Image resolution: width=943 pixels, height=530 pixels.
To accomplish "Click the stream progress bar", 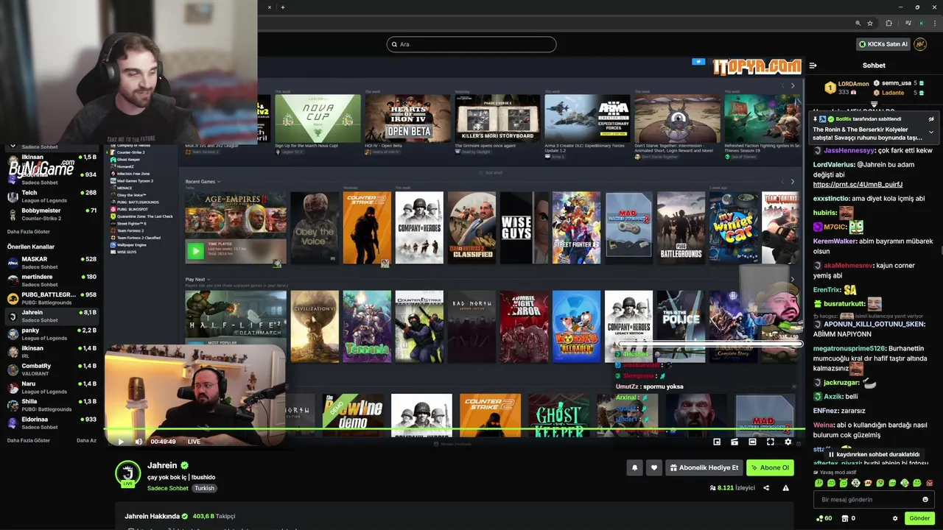I will (x=455, y=429).
